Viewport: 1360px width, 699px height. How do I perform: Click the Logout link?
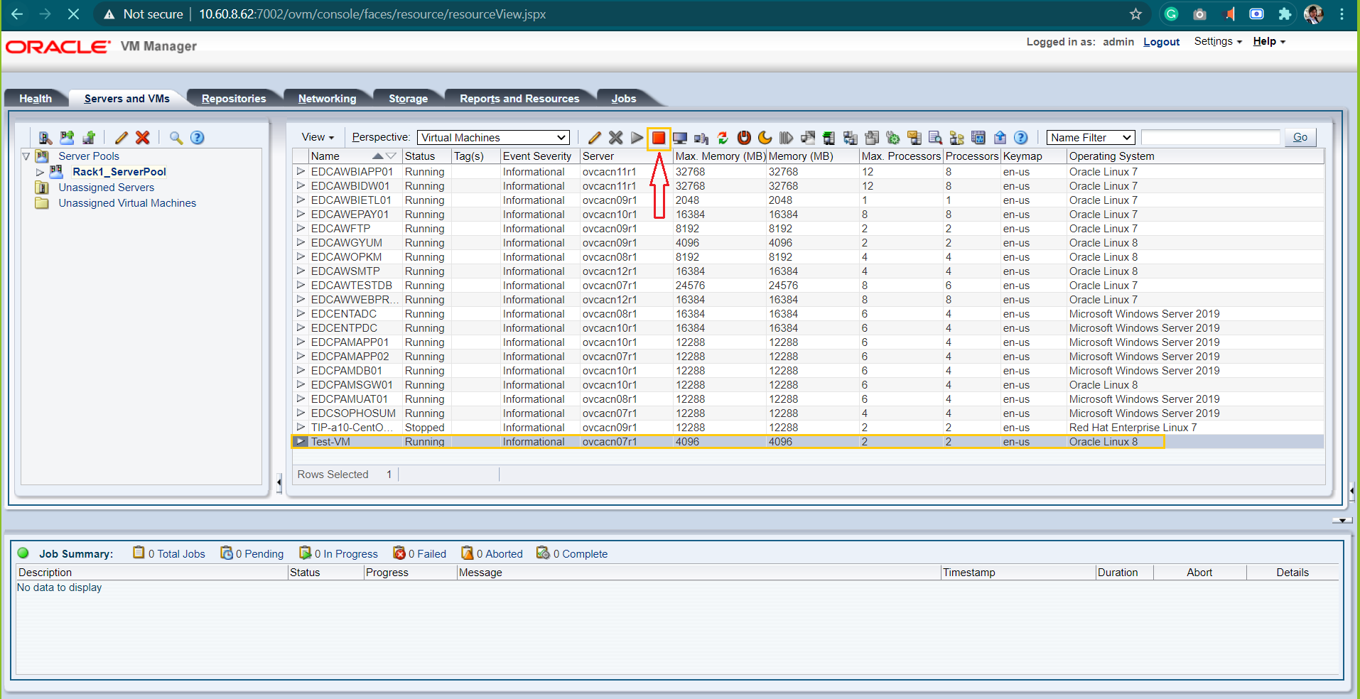[x=1161, y=42]
